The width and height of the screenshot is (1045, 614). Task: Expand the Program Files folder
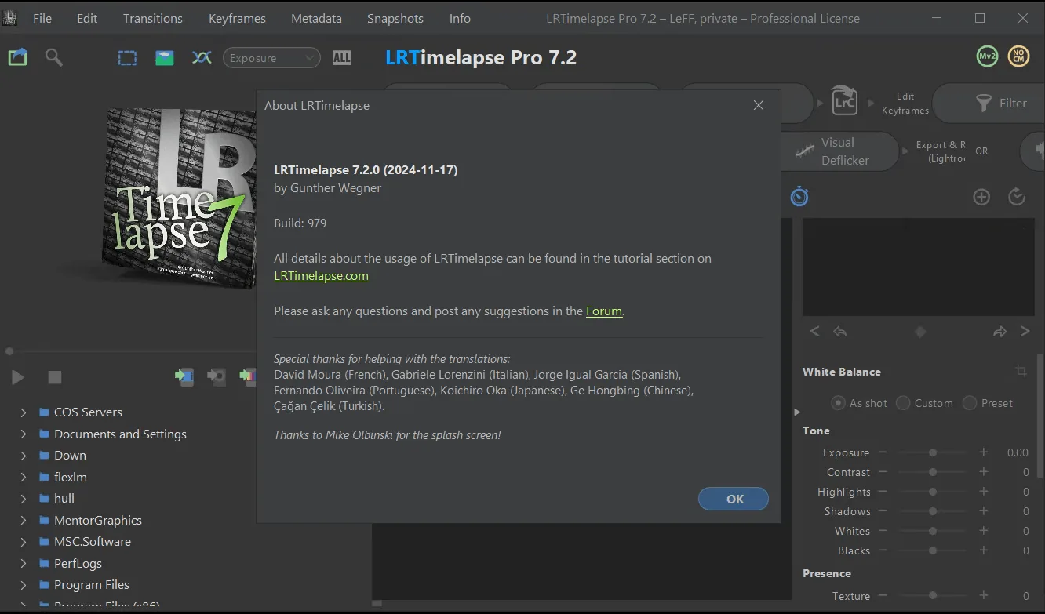coord(24,585)
